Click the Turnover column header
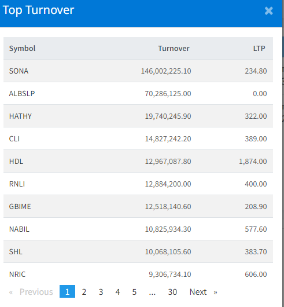Image resolution: width=284 pixels, height=307 pixels. (x=174, y=48)
